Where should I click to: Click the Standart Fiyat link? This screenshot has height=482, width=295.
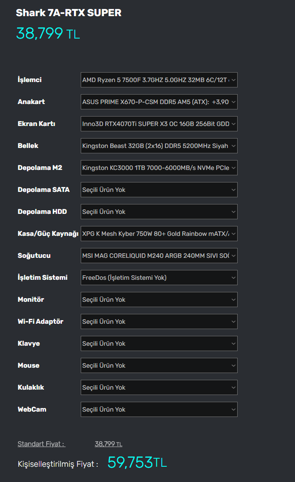41,444
